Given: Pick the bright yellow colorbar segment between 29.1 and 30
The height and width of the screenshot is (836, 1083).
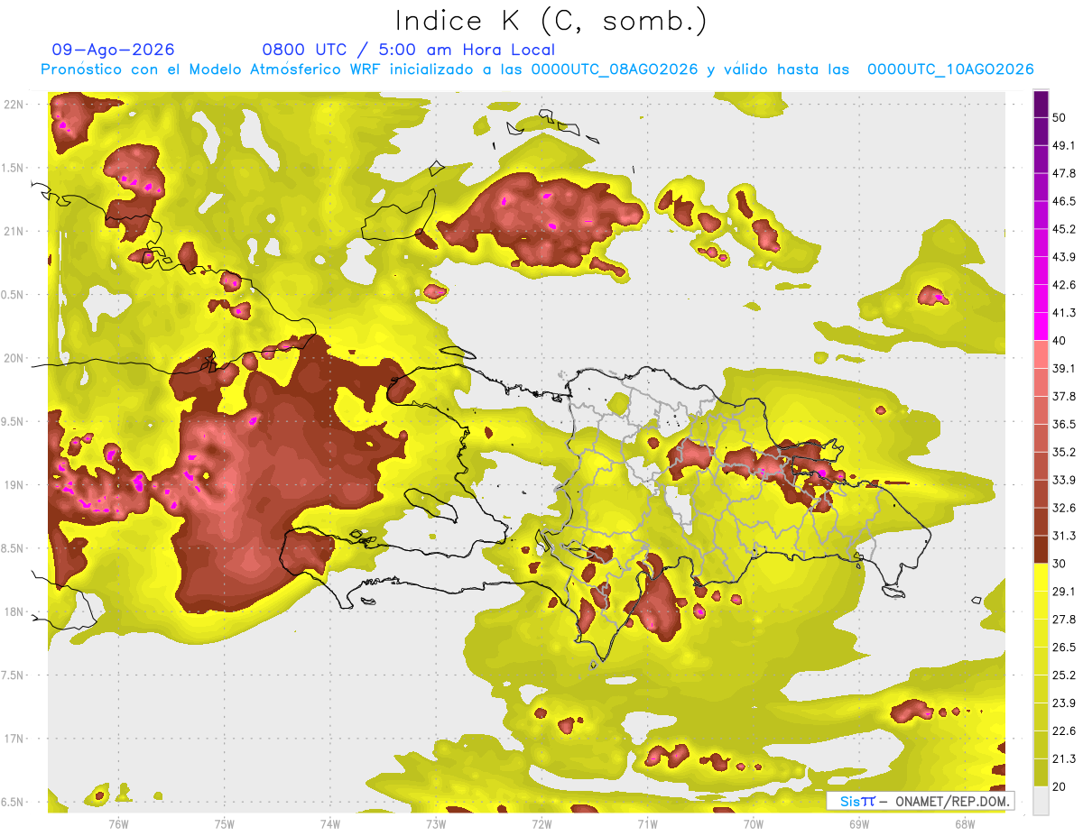Looking at the screenshot, I should [x=1041, y=577].
